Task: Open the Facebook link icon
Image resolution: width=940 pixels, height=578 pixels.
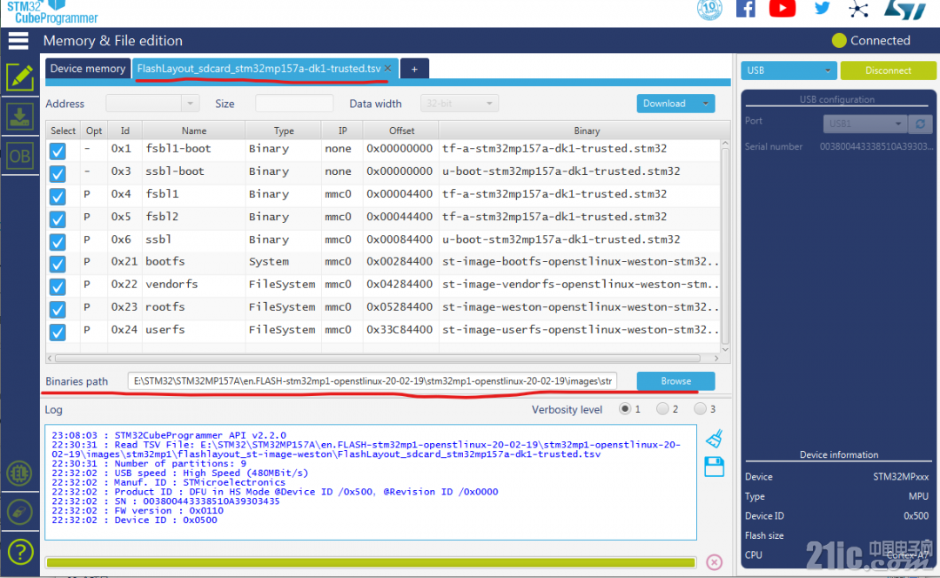Action: (745, 9)
